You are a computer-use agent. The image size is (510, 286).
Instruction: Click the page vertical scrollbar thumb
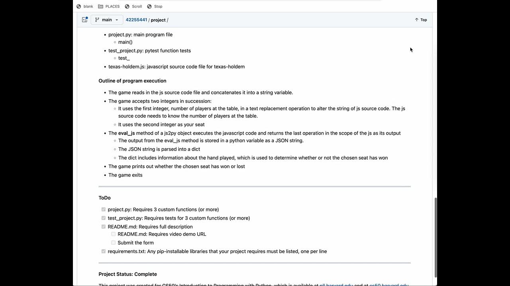point(435,238)
